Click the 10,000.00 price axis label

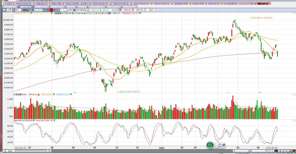tap(8, 20)
